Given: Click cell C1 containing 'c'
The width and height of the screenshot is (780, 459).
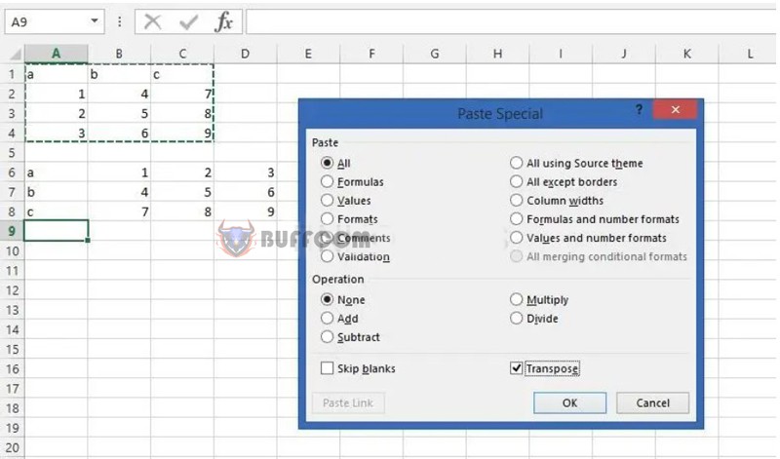Looking at the screenshot, I should coord(182,75).
